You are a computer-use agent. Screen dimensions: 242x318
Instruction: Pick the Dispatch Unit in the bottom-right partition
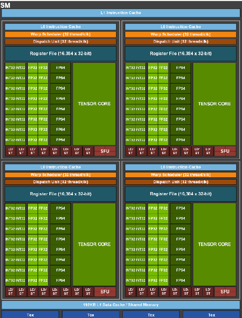(180, 182)
